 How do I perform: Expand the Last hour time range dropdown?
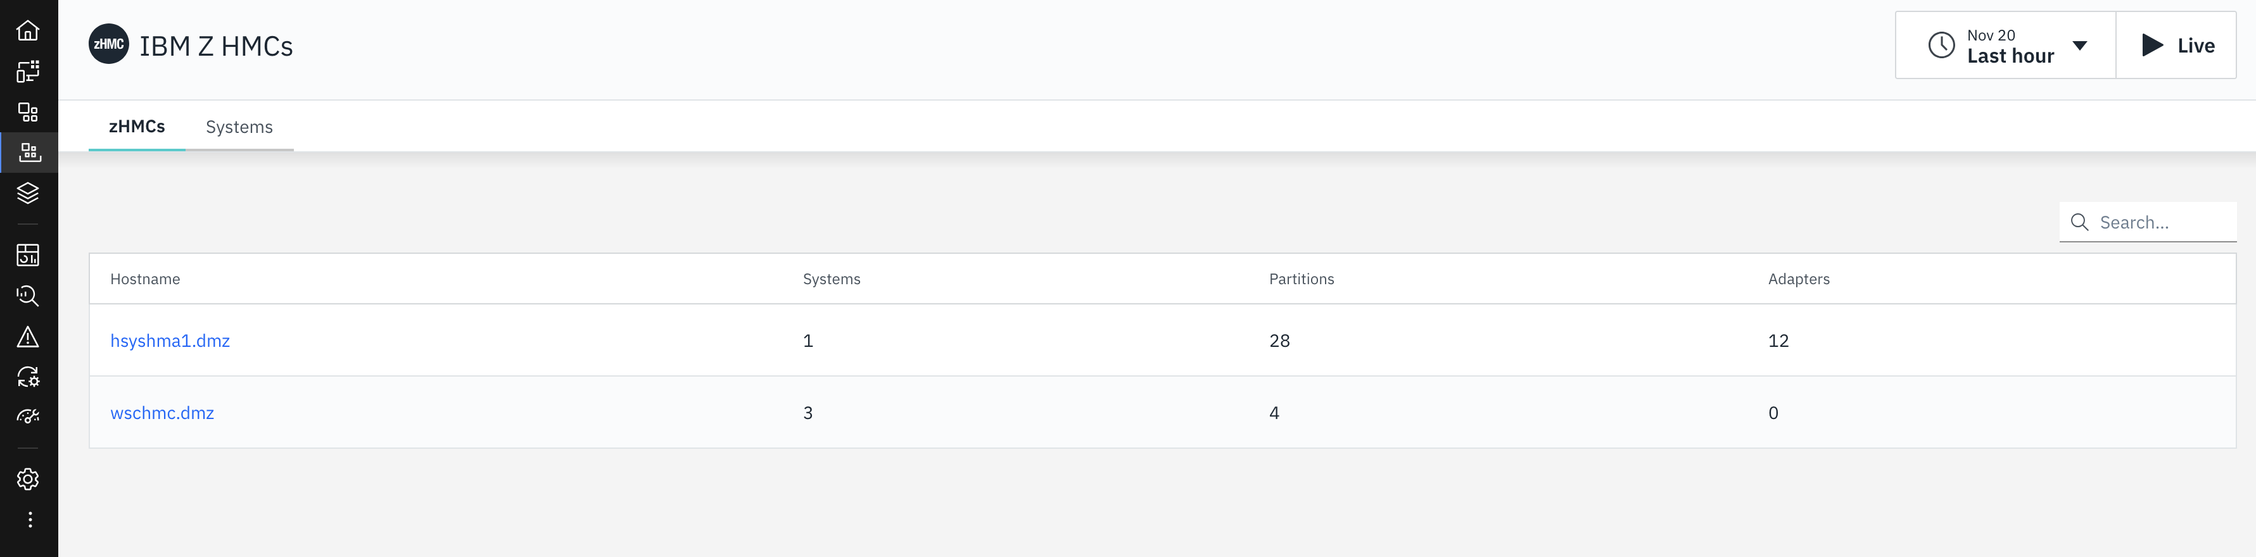click(x=2006, y=46)
